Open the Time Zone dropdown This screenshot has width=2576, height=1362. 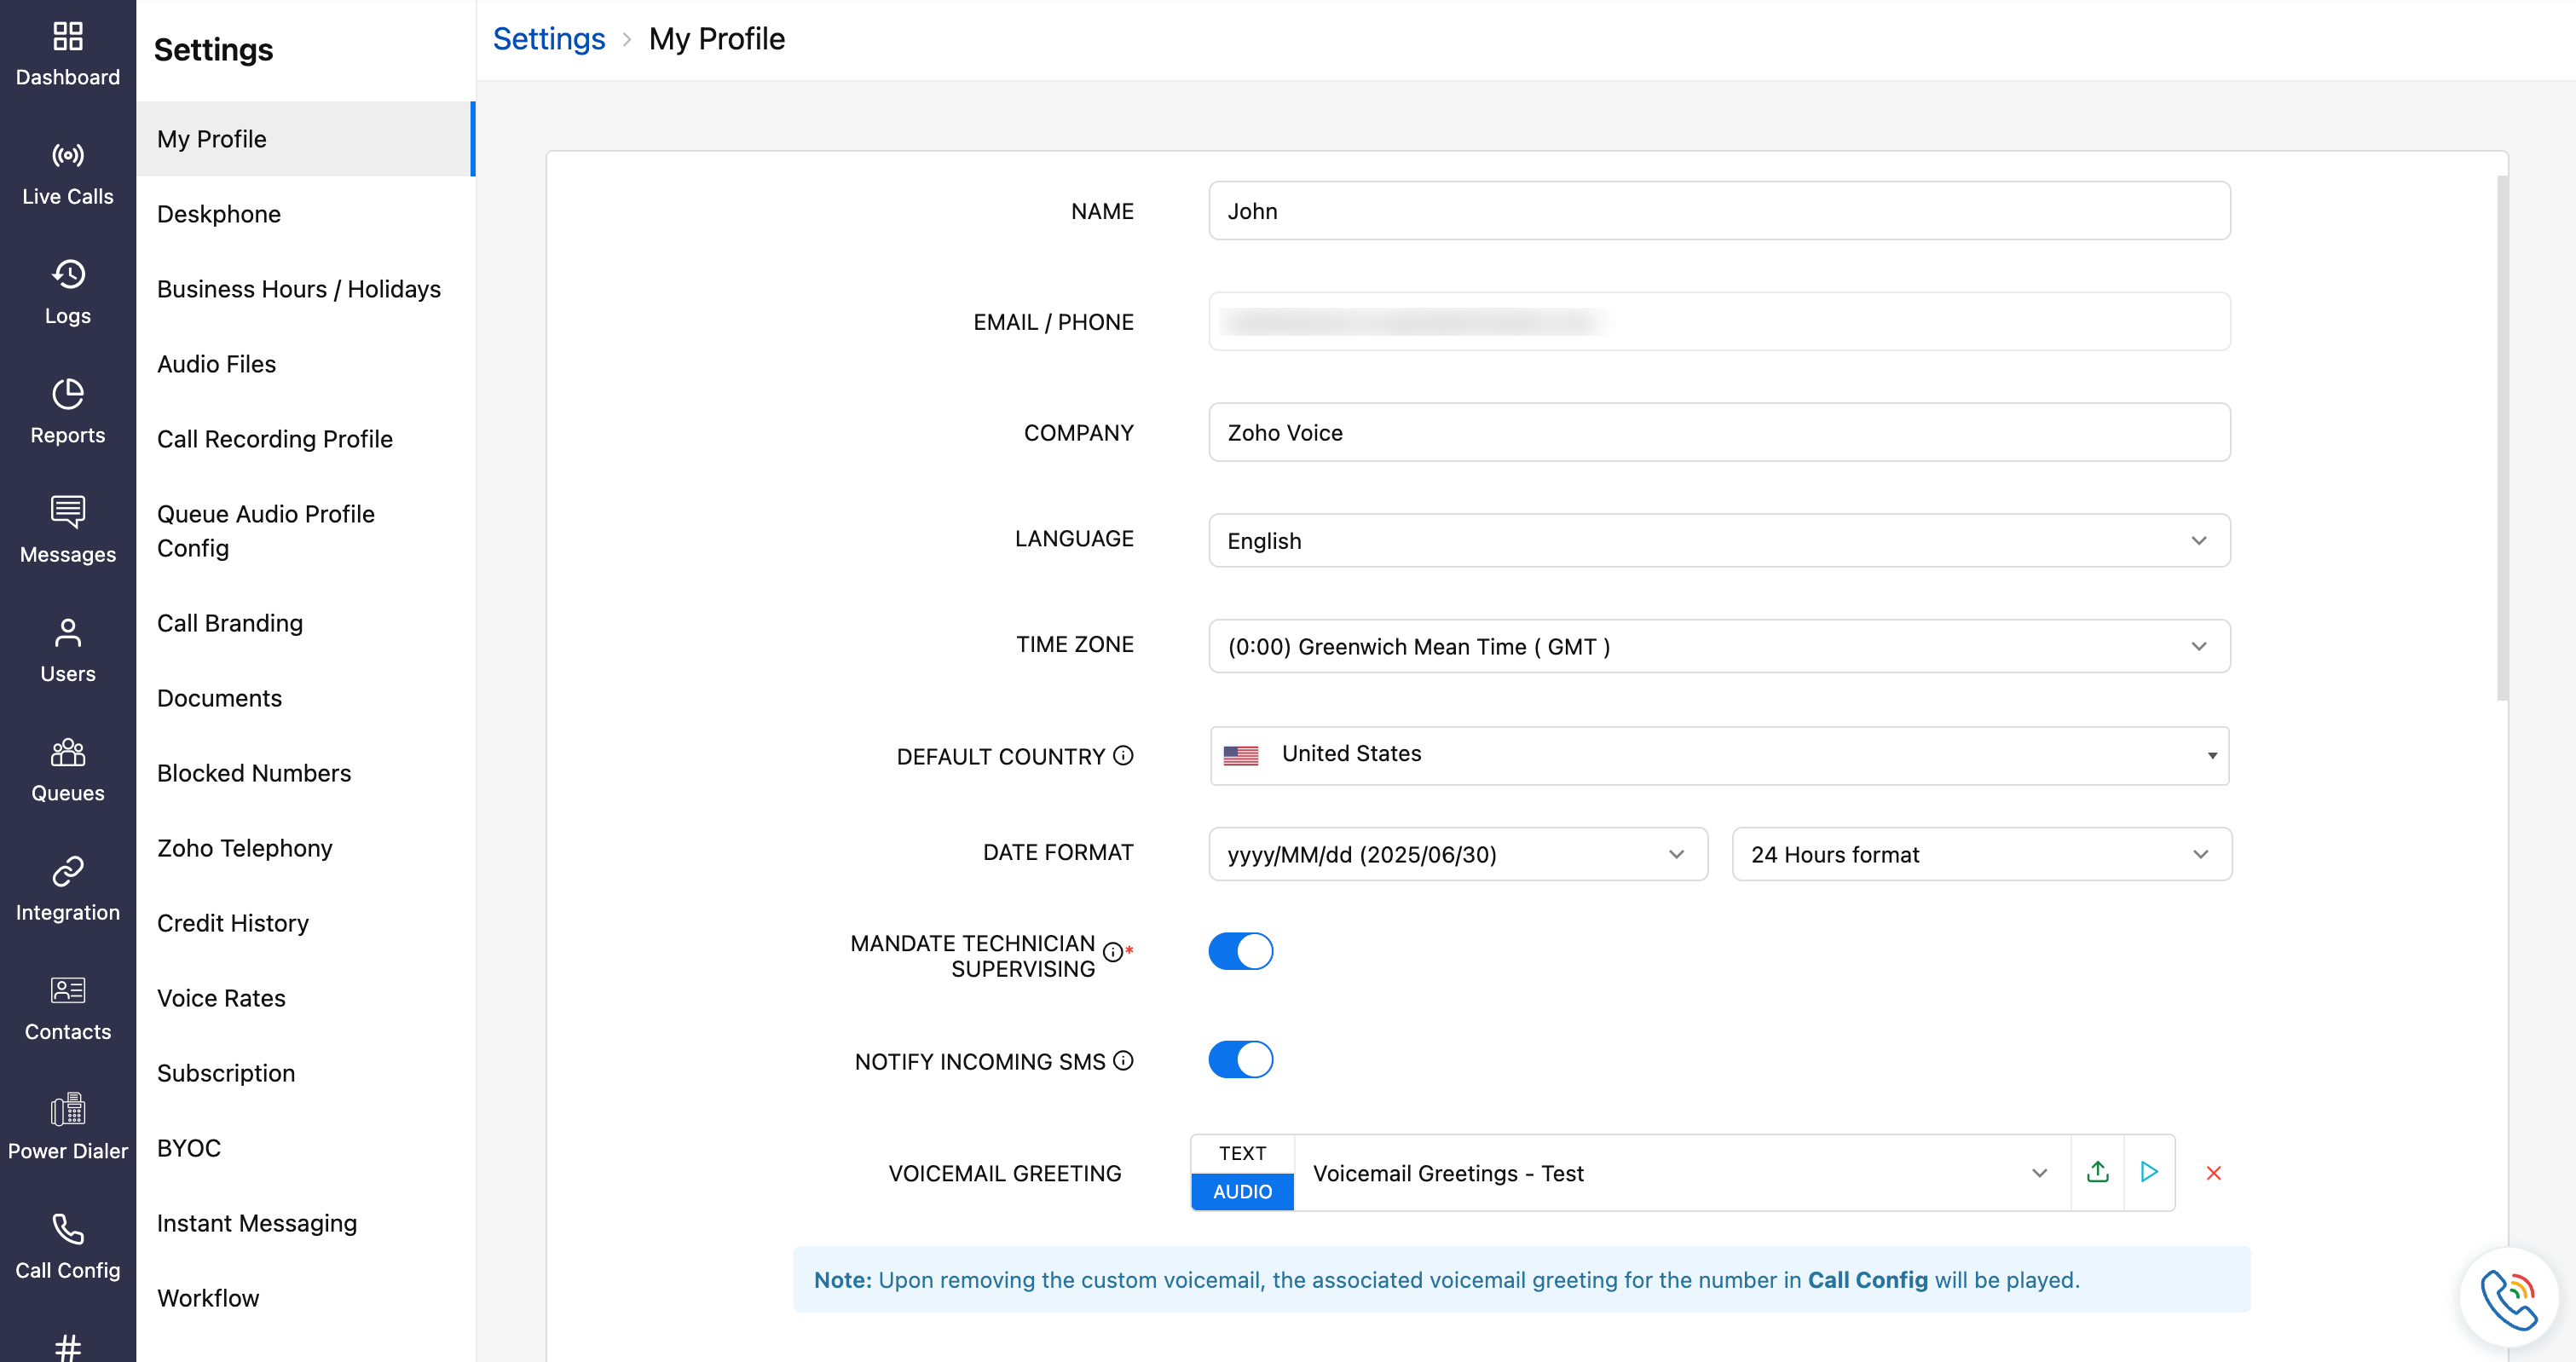1718,646
